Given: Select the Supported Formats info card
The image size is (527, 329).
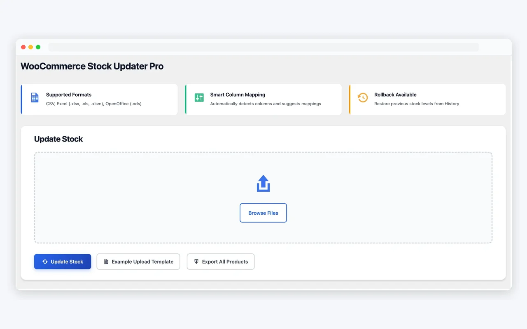Looking at the screenshot, I should coord(99,99).
